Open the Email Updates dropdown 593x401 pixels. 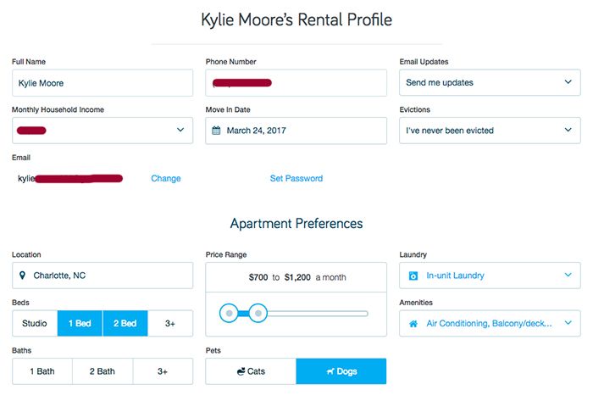(490, 83)
